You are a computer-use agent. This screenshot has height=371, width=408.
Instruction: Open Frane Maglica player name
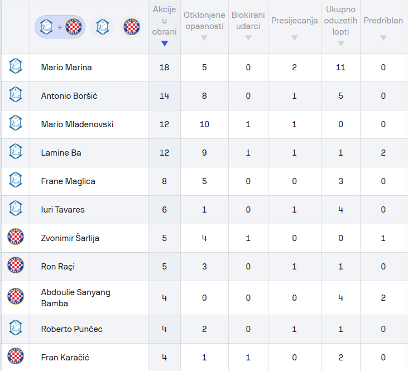pos(68,181)
